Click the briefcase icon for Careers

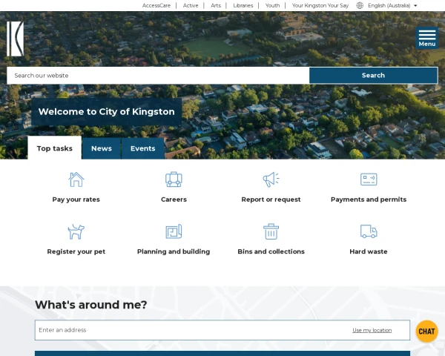pyautogui.click(x=174, y=179)
